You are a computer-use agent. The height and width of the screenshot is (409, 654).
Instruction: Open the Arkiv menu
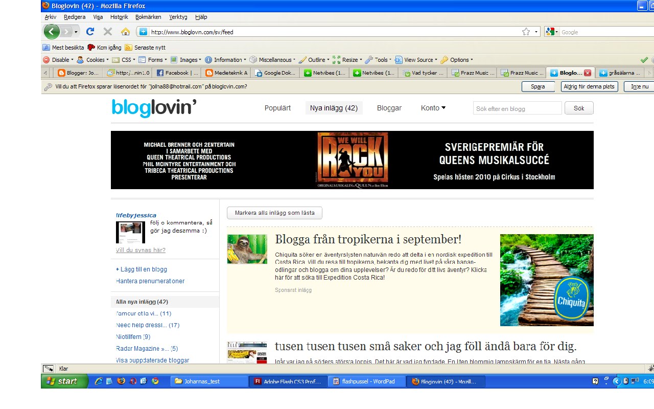tap(51, 17)
